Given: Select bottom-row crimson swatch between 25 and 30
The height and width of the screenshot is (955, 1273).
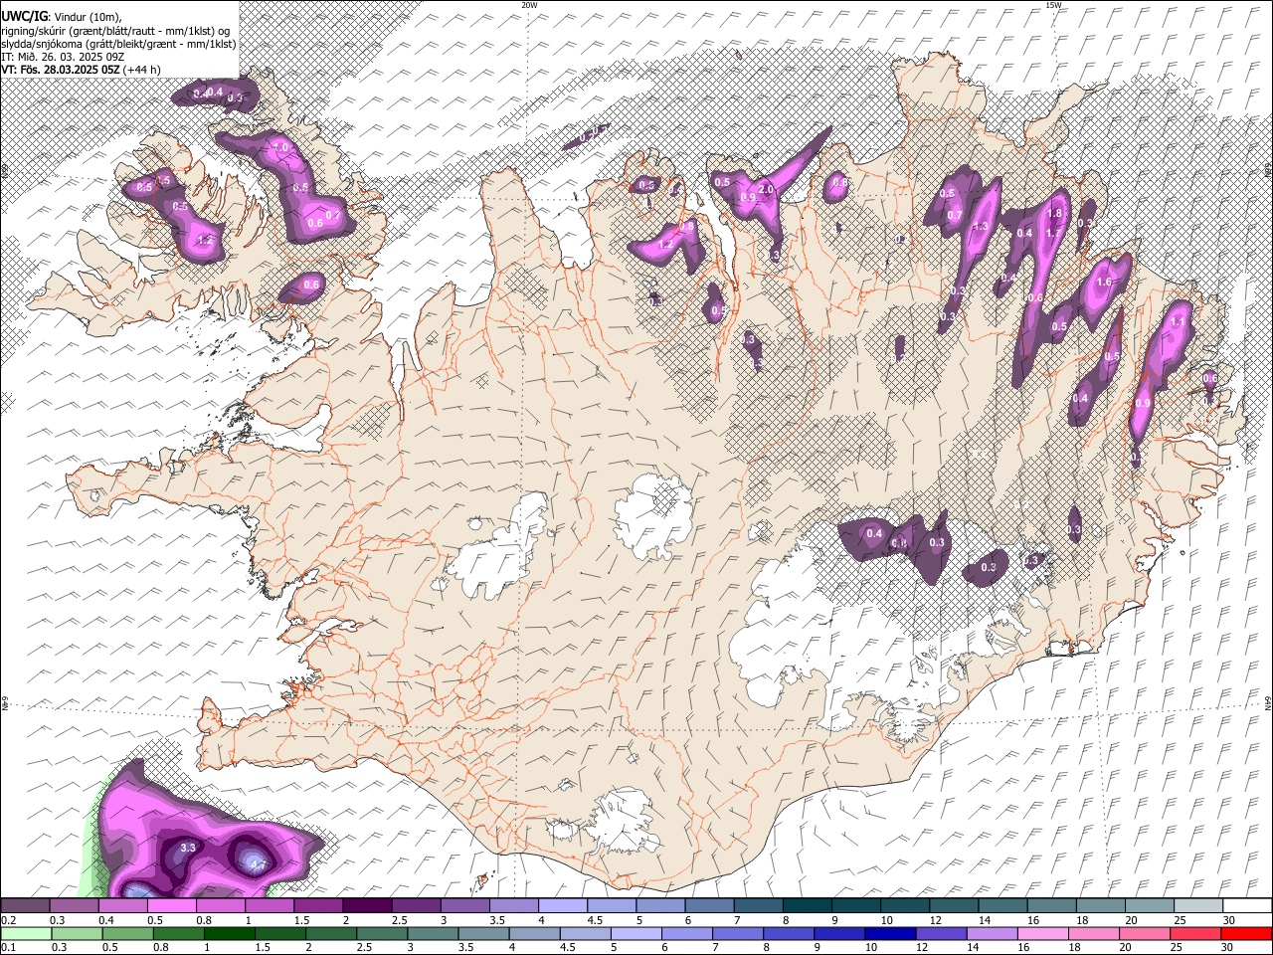Looking at the screenshot, I should coord(1193,933).
